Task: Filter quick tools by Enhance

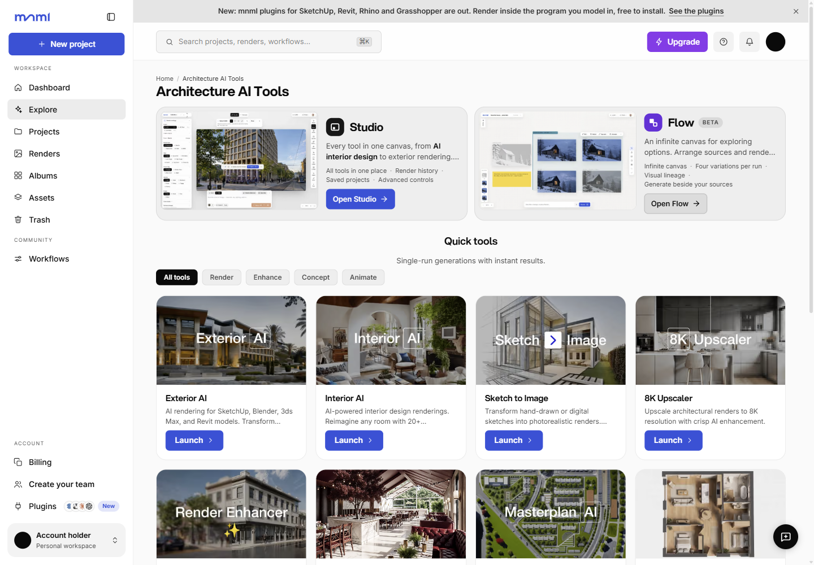Action: [x=267, y=277]
